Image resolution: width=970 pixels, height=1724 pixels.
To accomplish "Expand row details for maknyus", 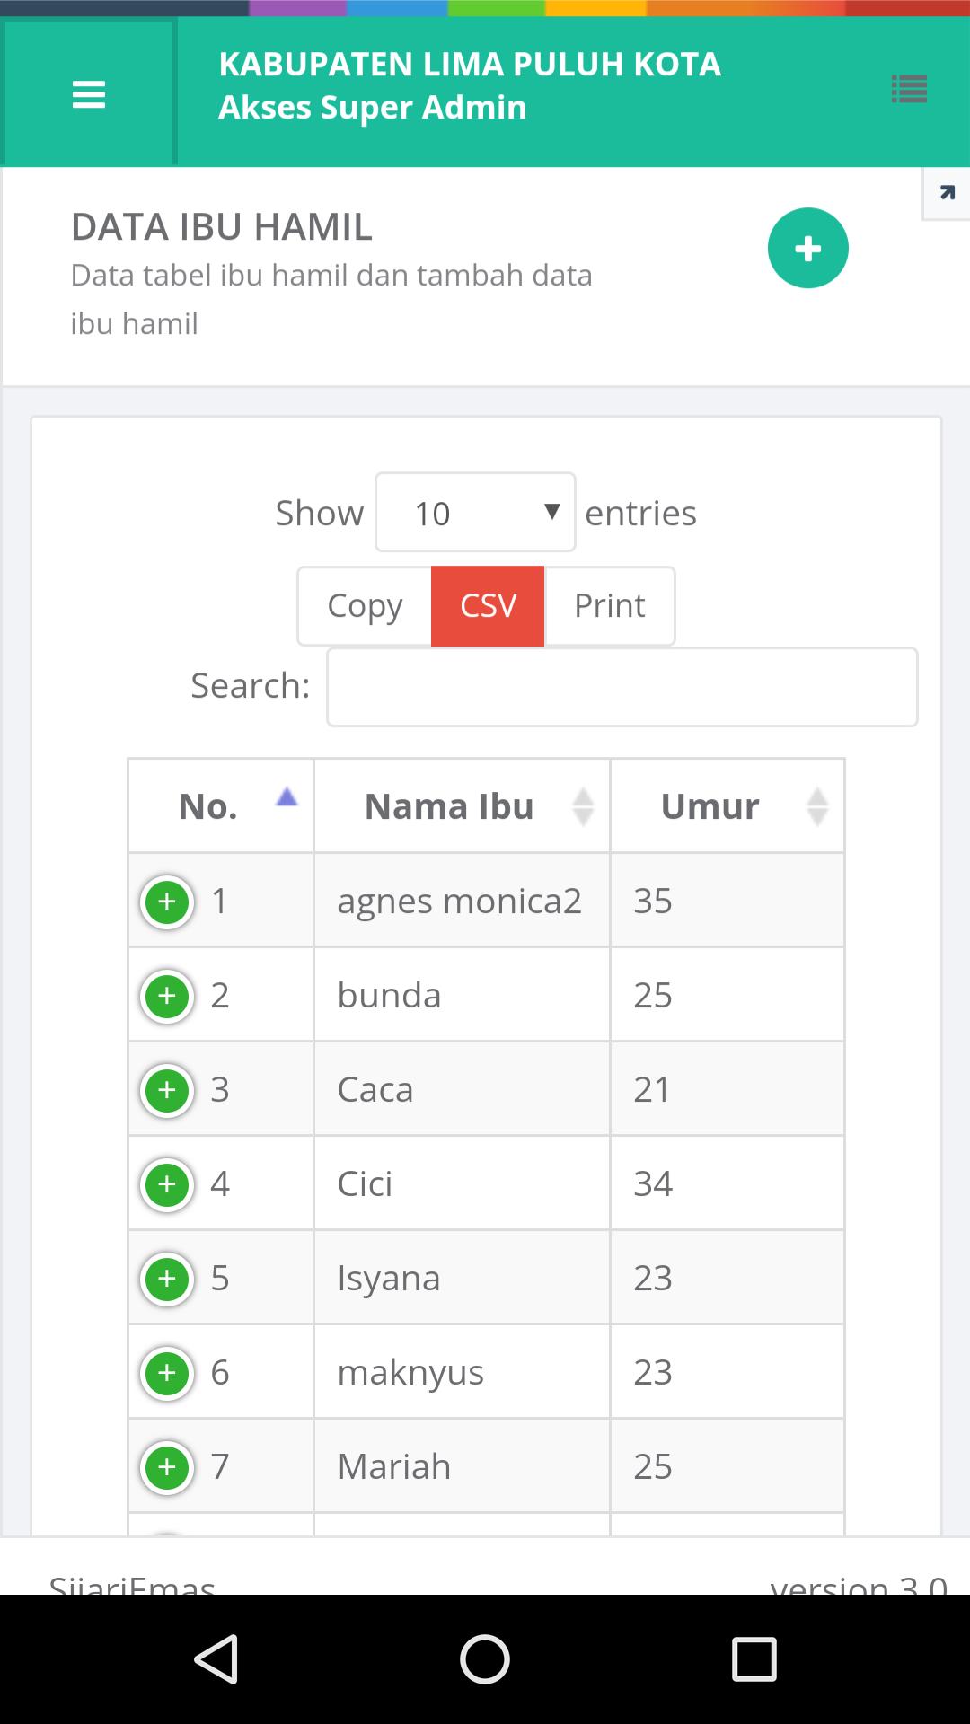I will (167, 1372).
